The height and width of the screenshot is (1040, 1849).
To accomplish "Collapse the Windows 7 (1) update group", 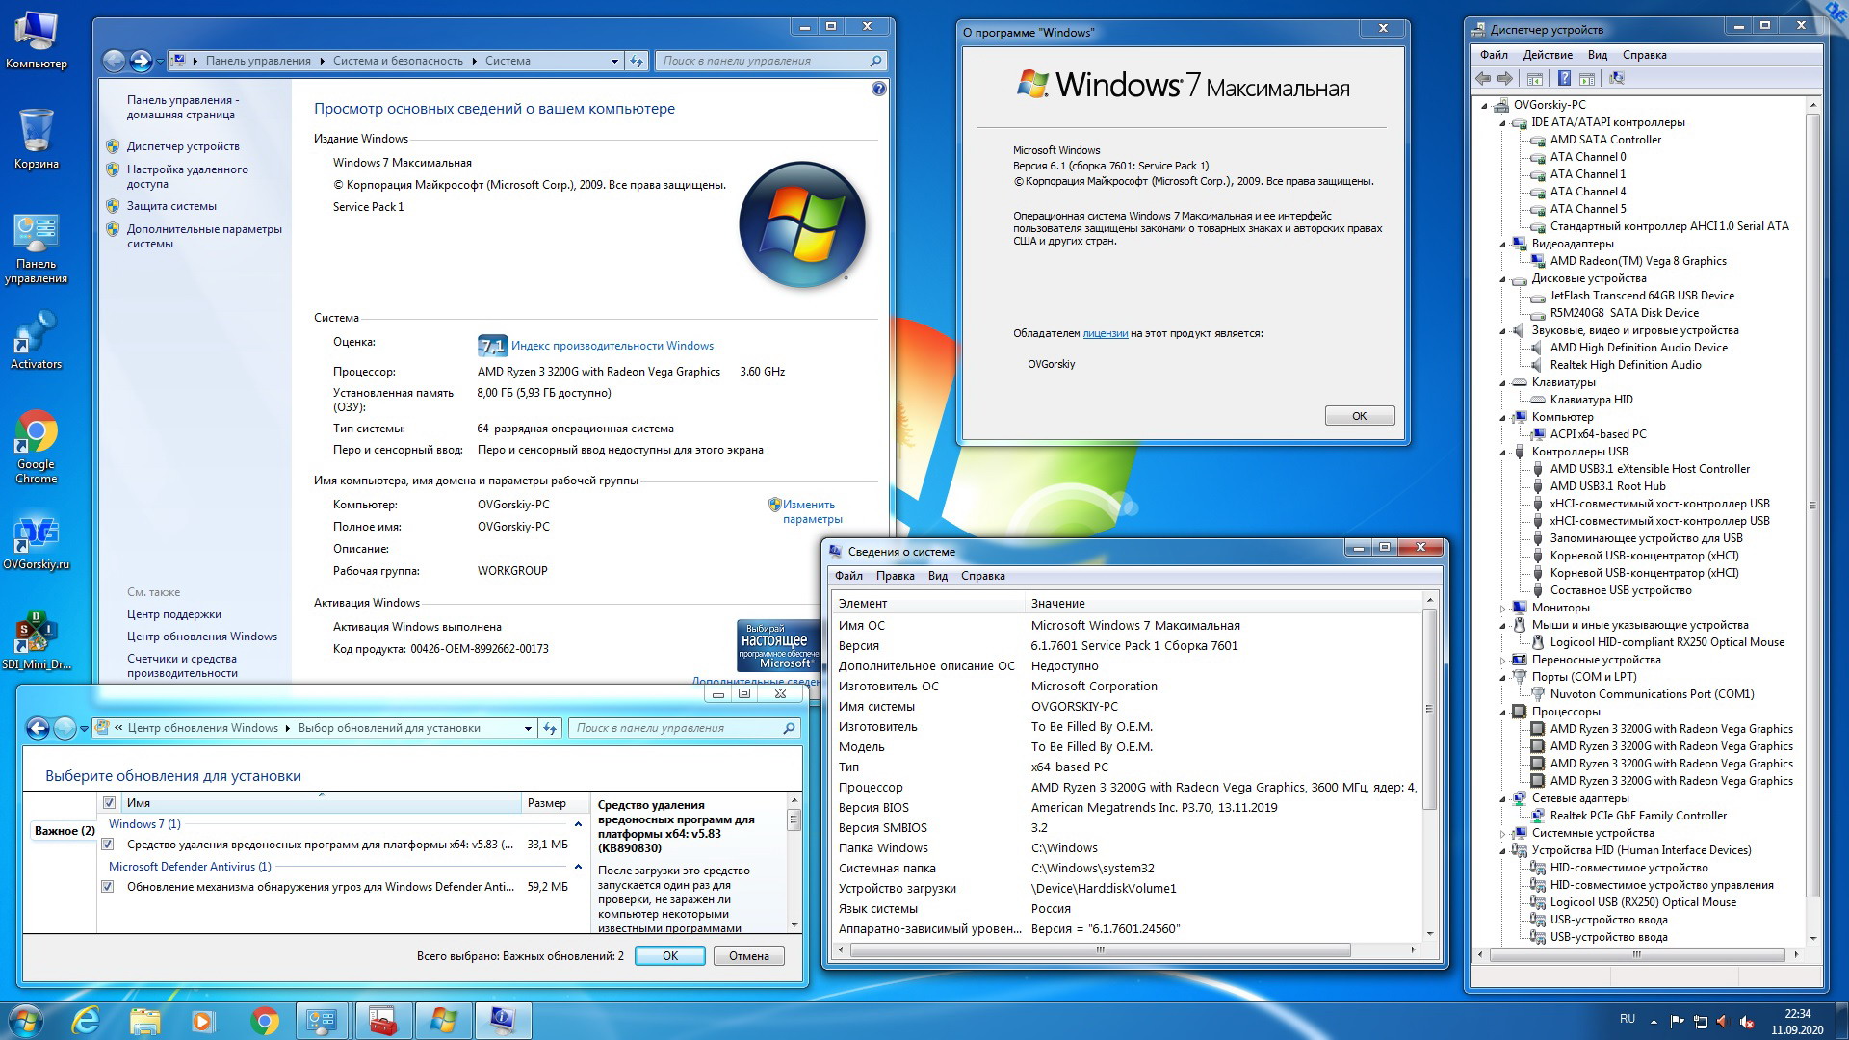I will point(578,824).
